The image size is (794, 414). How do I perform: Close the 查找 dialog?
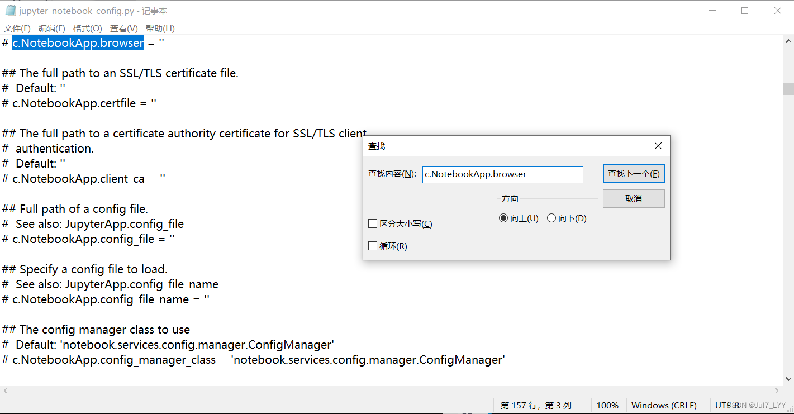point(658,146)
